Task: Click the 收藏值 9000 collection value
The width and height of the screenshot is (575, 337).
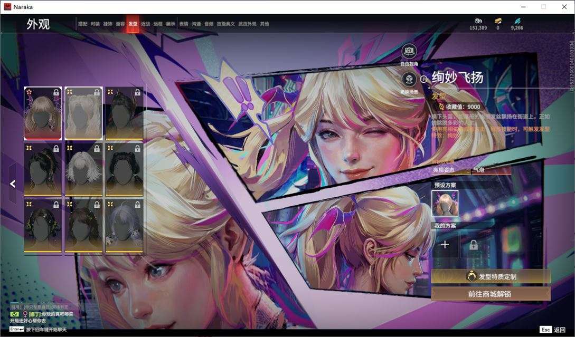Action: (460, 107)
